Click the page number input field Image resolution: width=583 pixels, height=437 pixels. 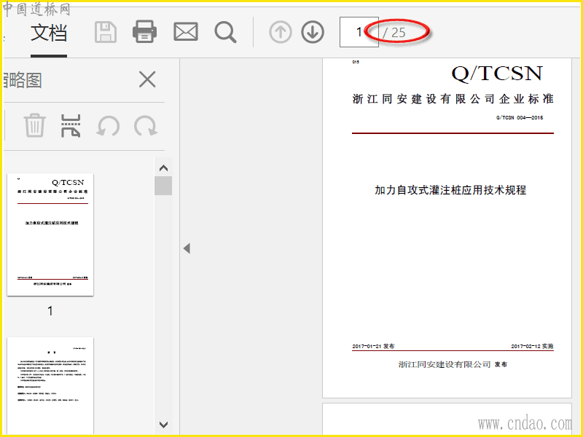[359, 32]
